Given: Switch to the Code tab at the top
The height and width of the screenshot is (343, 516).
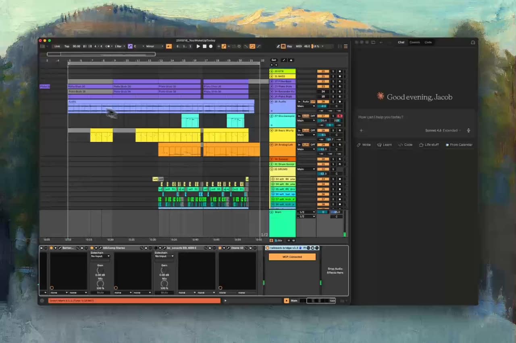Looking at the screenshot, I should click(428, 42).
